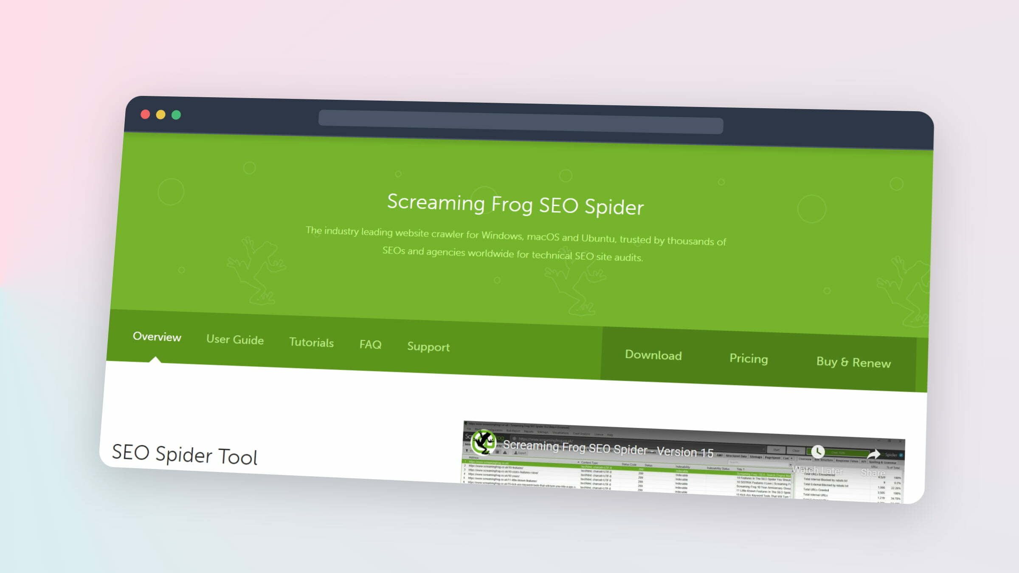Screen dimensions: 1019x573
Task: Click the Tutorials navigation item
Action: point(312,342)
